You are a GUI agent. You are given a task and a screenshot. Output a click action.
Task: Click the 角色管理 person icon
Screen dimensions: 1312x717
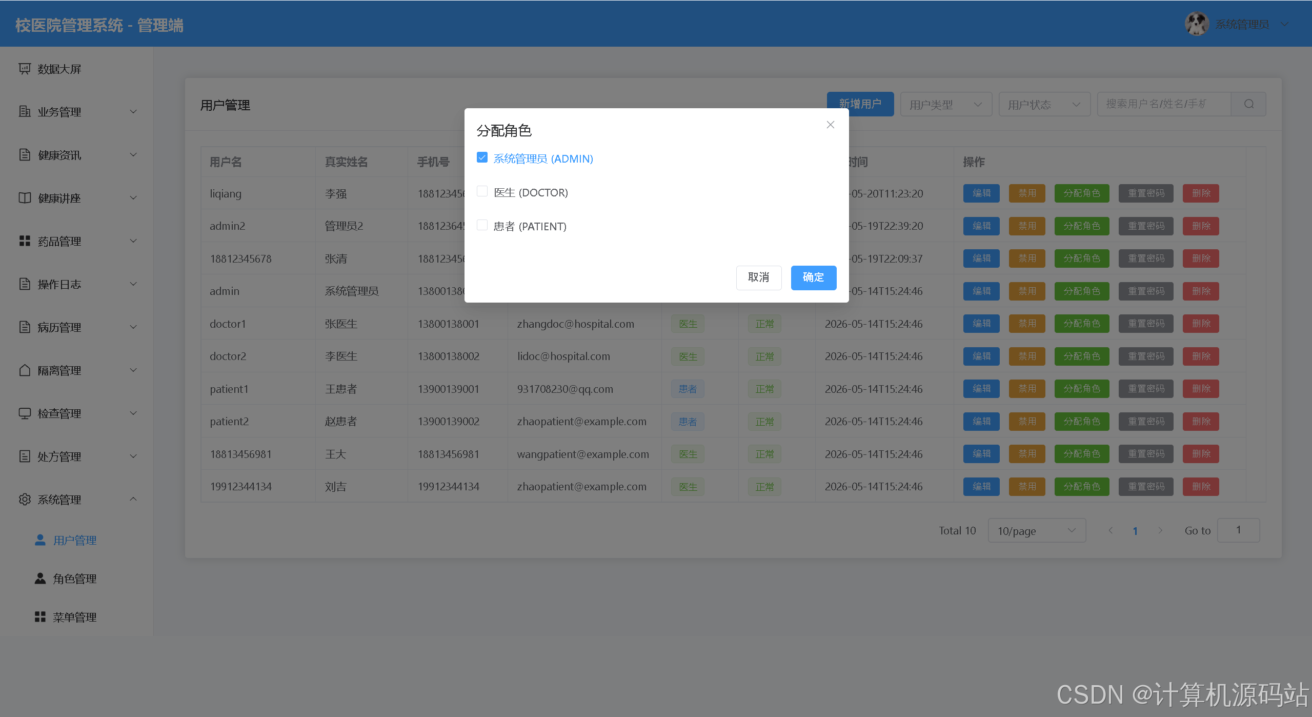[x=40, y=578]
